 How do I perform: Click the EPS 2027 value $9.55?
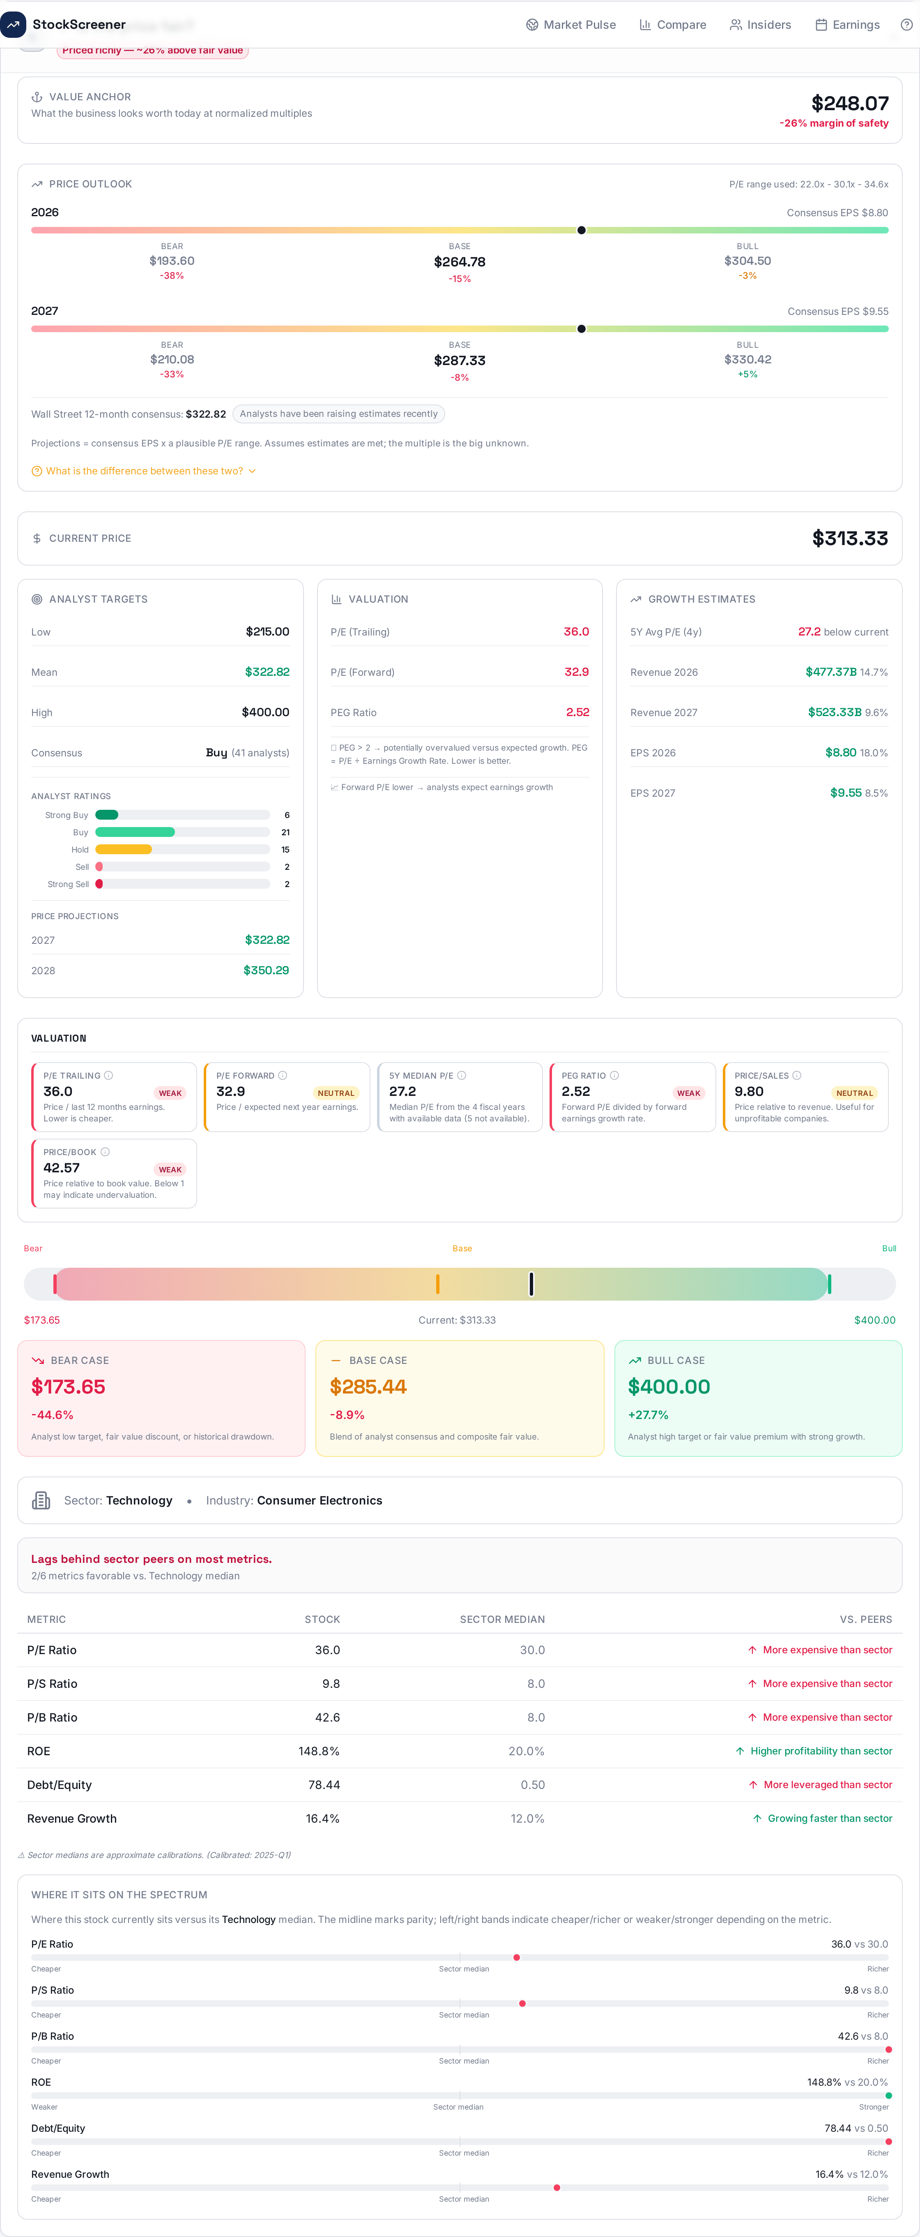point(845,793)
